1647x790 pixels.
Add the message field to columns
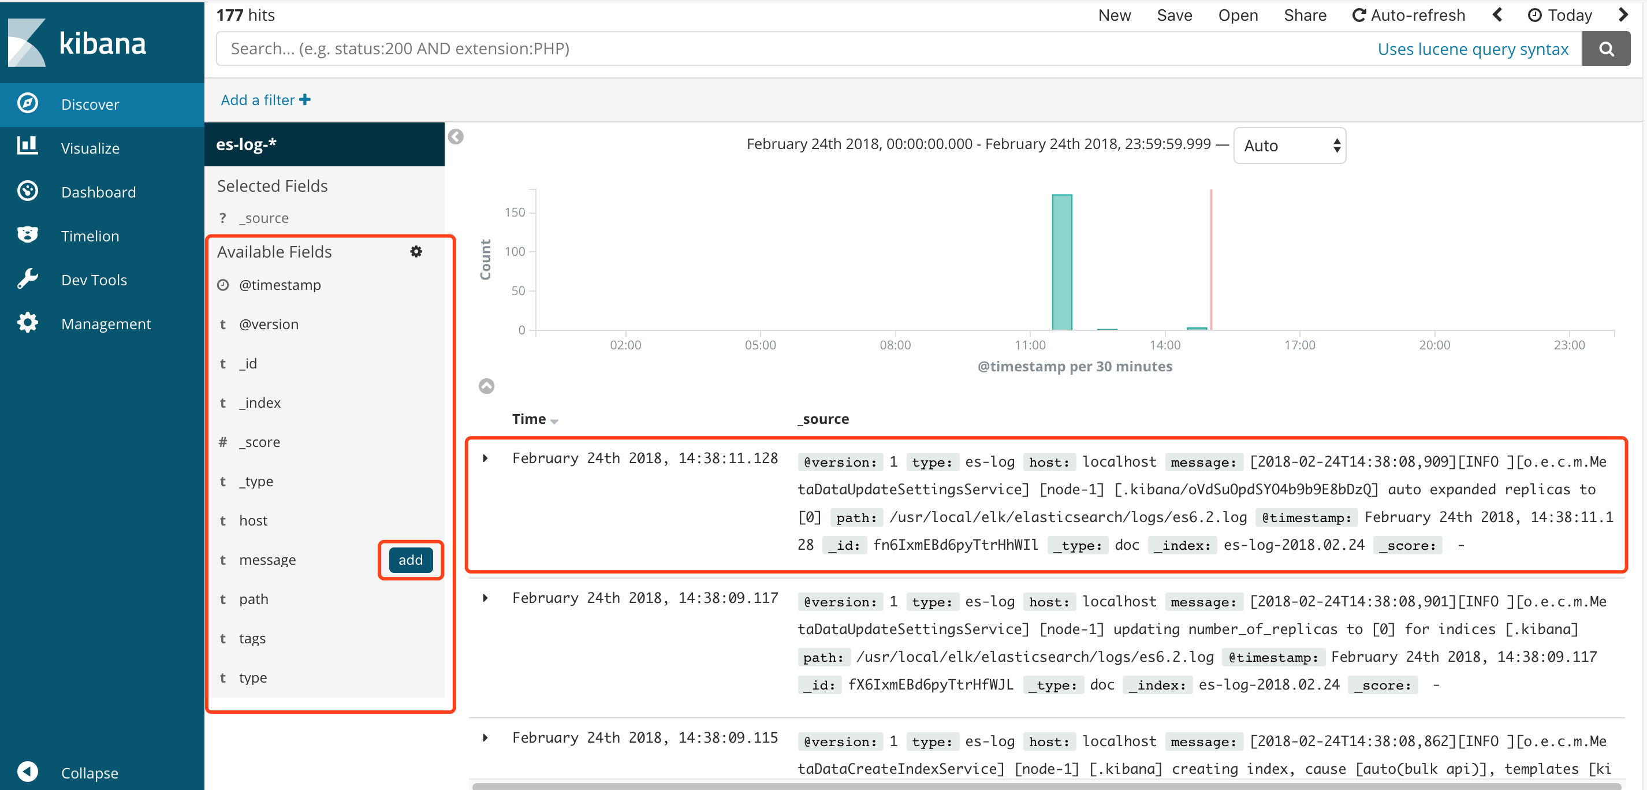pos(411,560)
